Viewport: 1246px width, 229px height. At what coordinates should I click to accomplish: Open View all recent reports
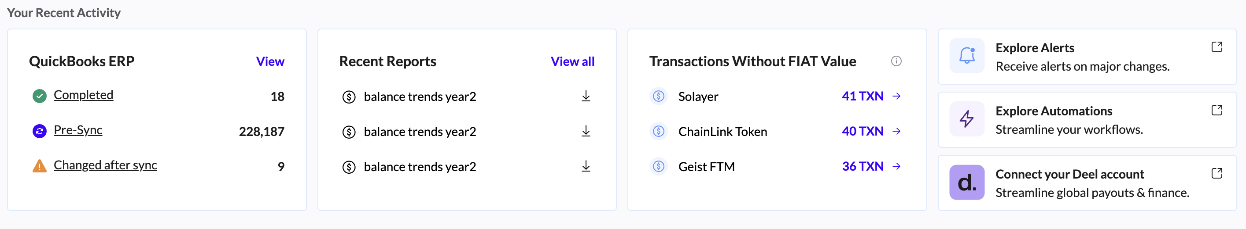click(x=572, y=61)
